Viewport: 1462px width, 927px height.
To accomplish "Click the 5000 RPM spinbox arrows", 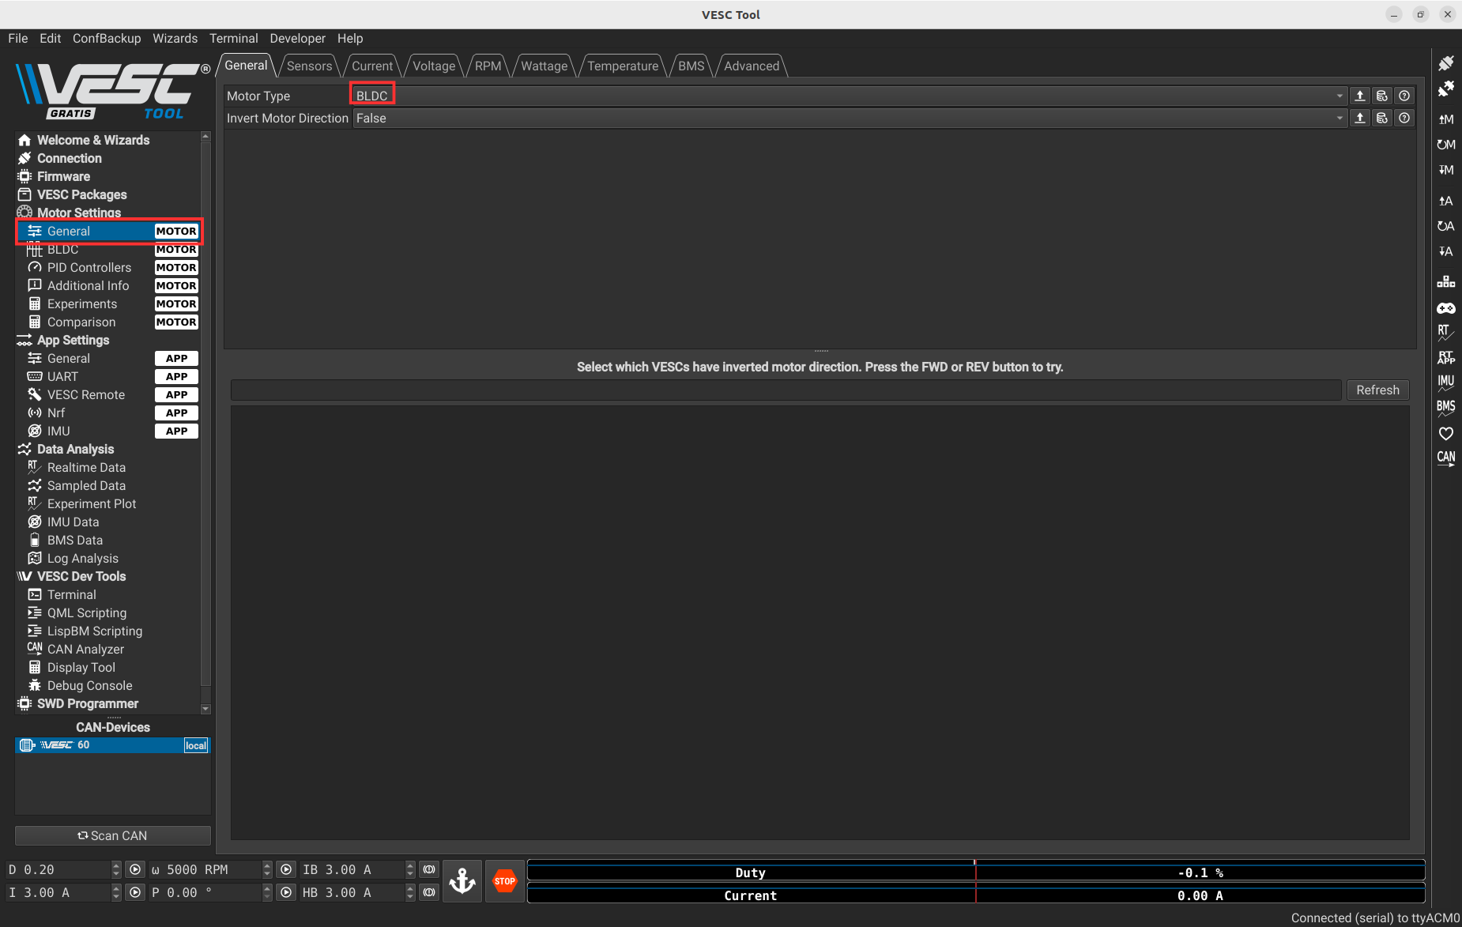I will (x=267, y=869).
